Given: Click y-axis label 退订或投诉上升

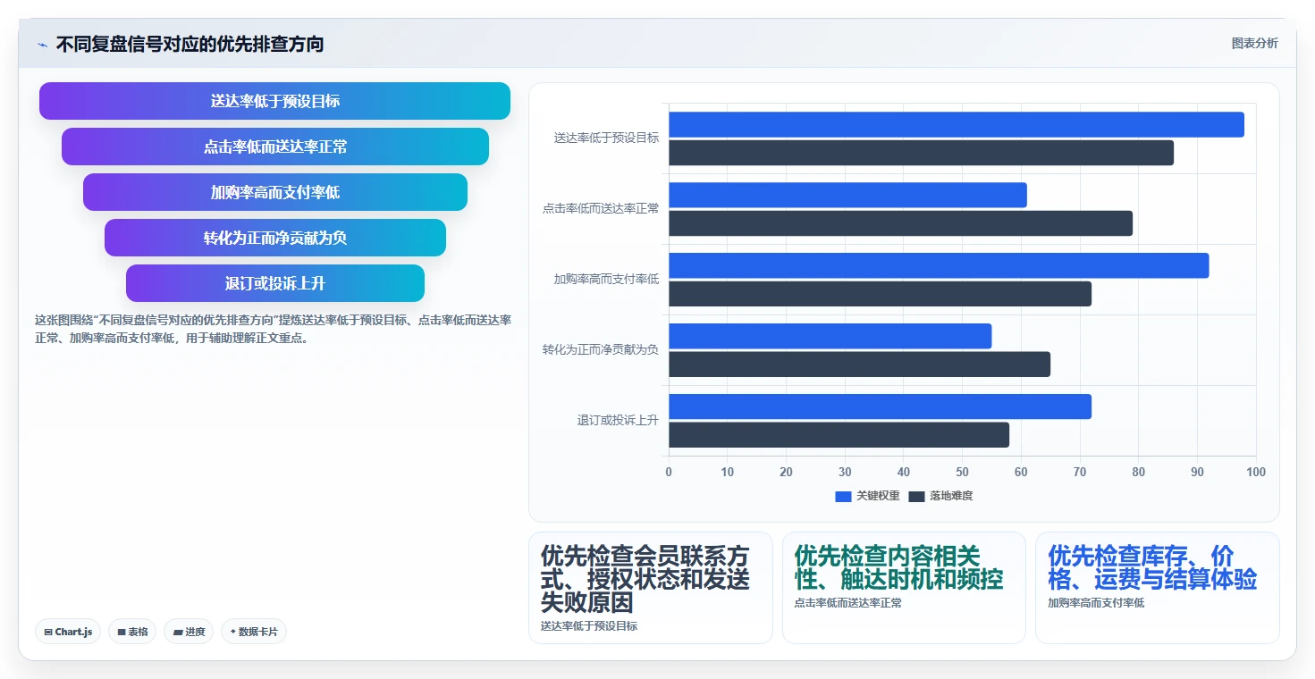Looking at the screenshot, I should [x=618, y=421].
